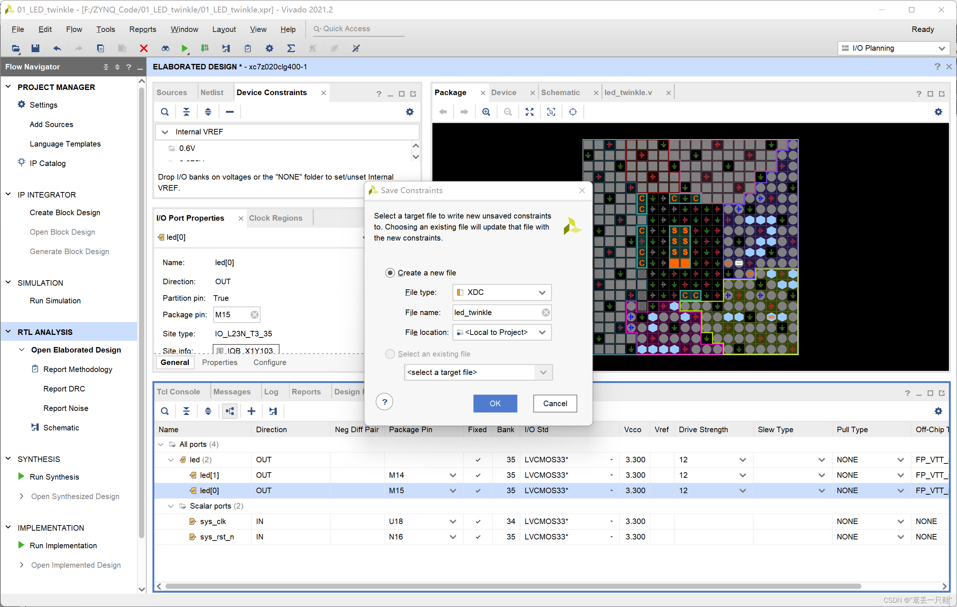Fit the Package view to window
Image resolution: width=957 pixels, height=607 pixels.
coord(529,112)
